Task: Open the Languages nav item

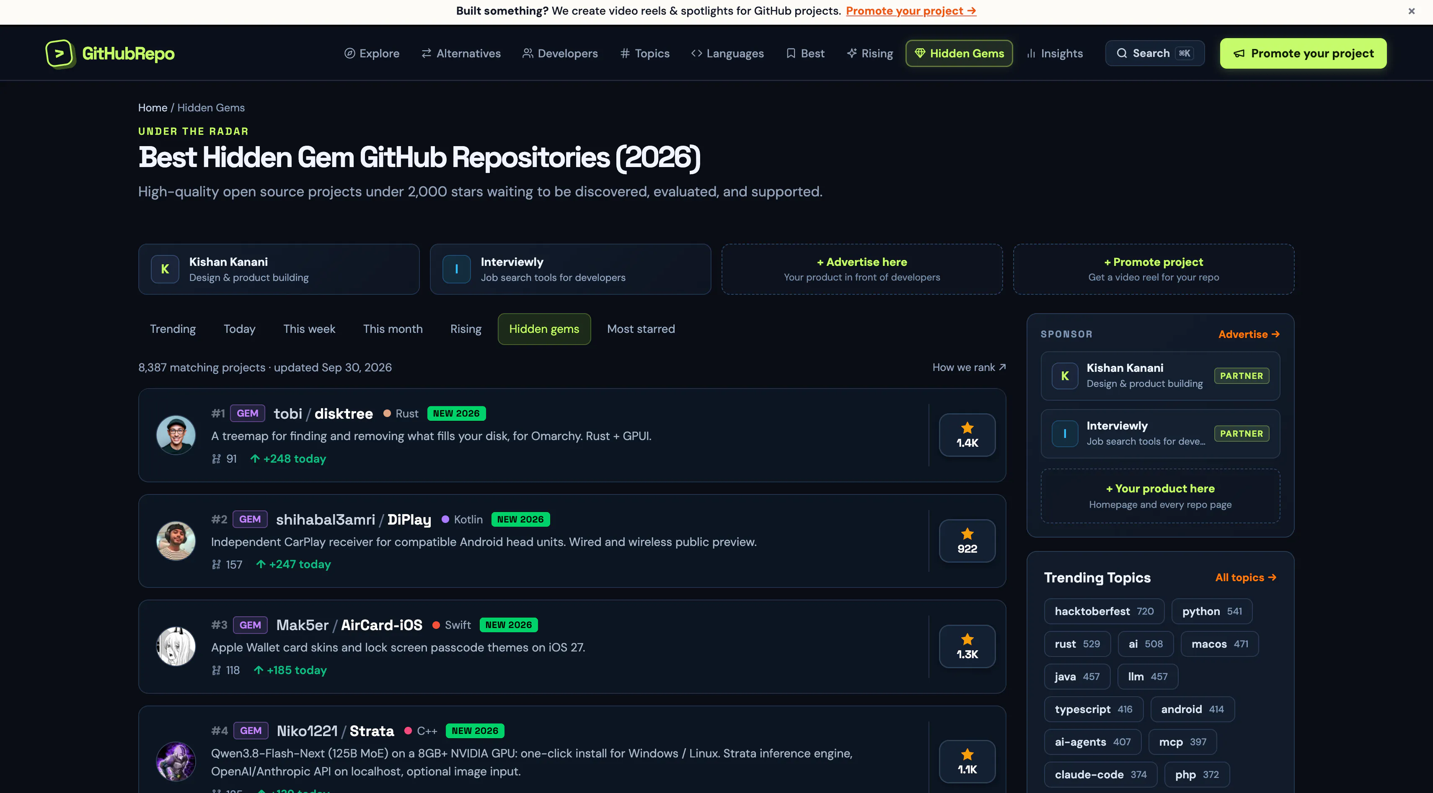Action: pyautogui.click(x=727, y=53)
